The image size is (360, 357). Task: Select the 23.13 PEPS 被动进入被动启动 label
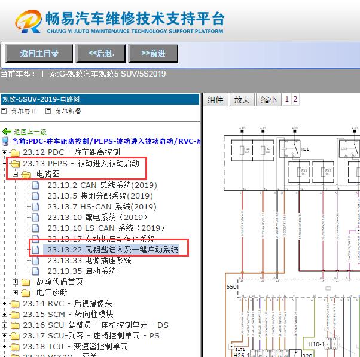[81, 164]
